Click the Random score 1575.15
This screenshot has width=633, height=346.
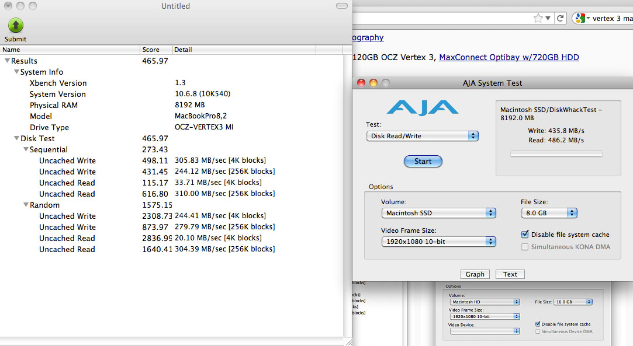[x=157, y=205]
